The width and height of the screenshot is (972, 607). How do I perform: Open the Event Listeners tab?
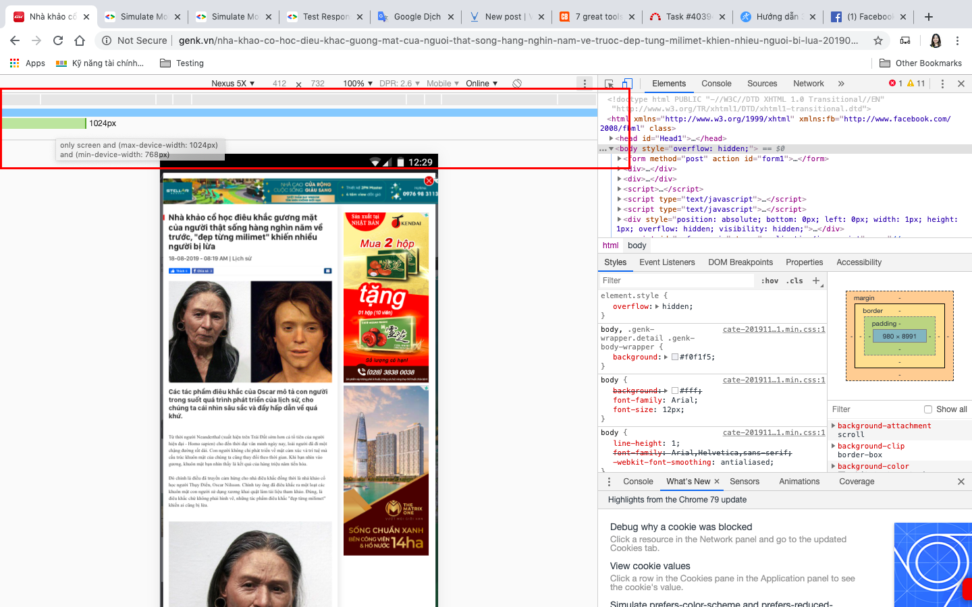tap(667, 262)
